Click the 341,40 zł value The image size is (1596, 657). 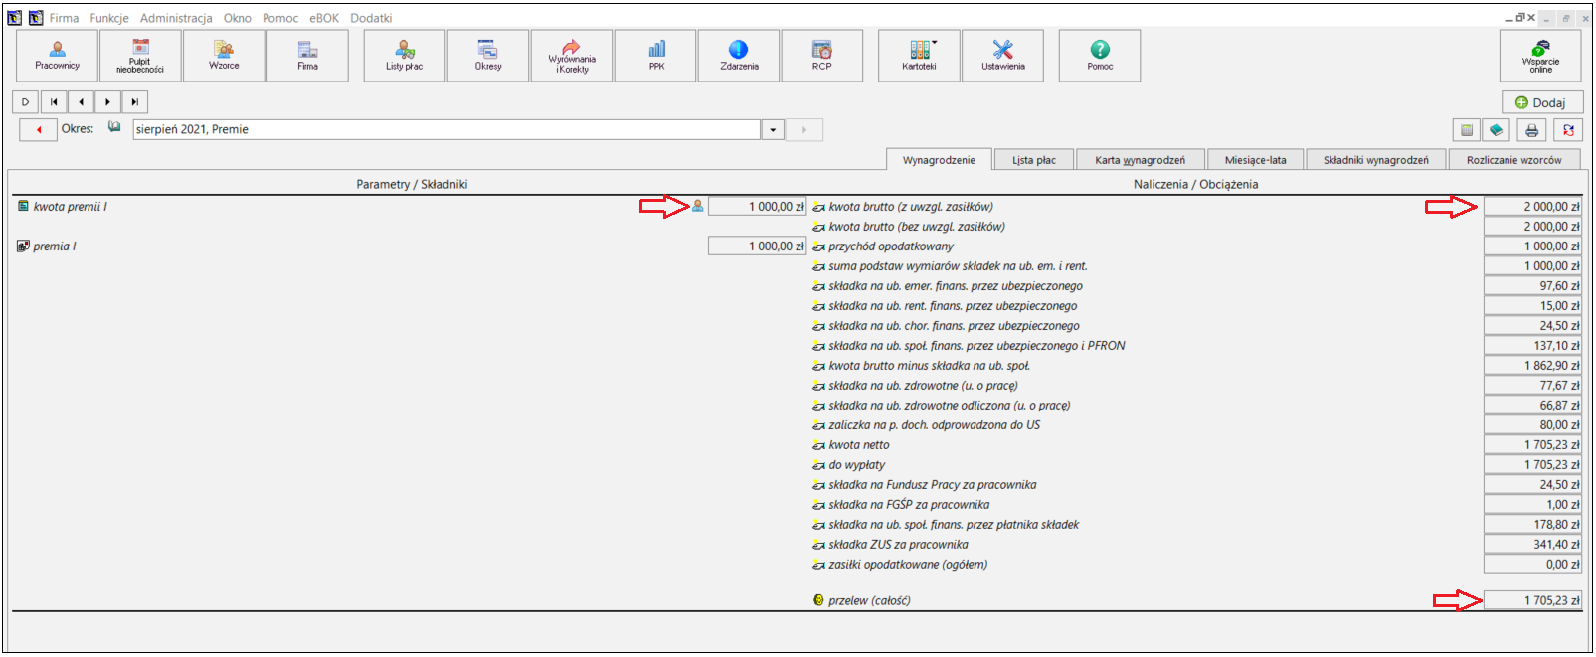1532,544
